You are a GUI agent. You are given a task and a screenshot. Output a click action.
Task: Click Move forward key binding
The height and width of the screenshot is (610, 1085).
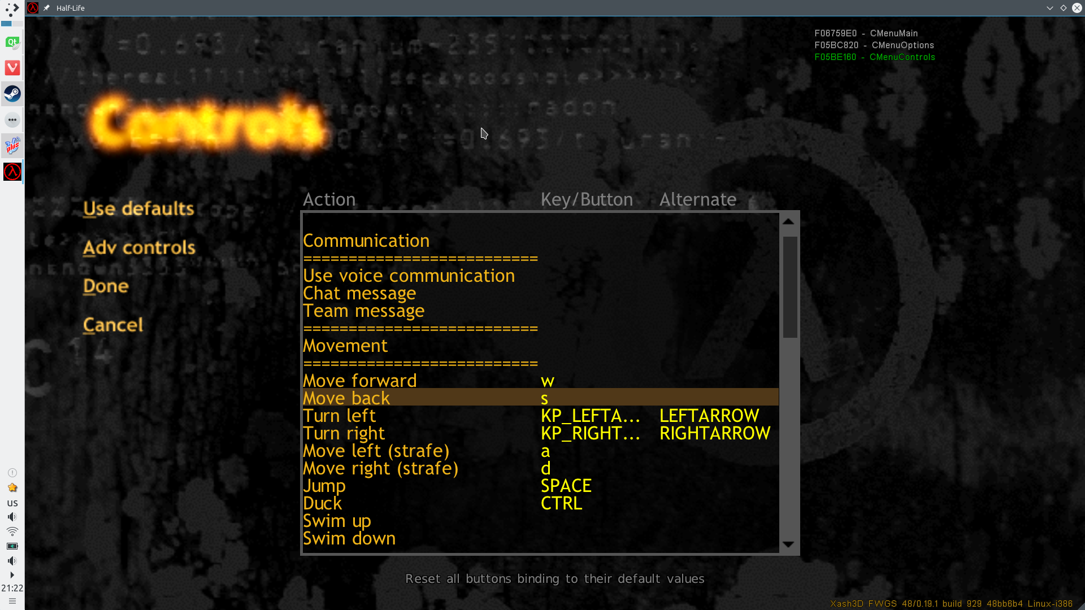[548, 381]
